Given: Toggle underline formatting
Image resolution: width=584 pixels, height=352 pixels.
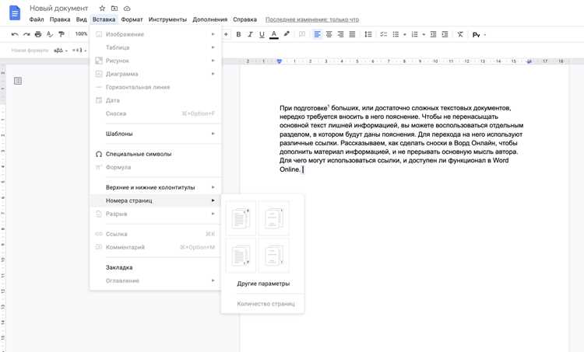Looking at the screenshot, I should pos(262,34).
